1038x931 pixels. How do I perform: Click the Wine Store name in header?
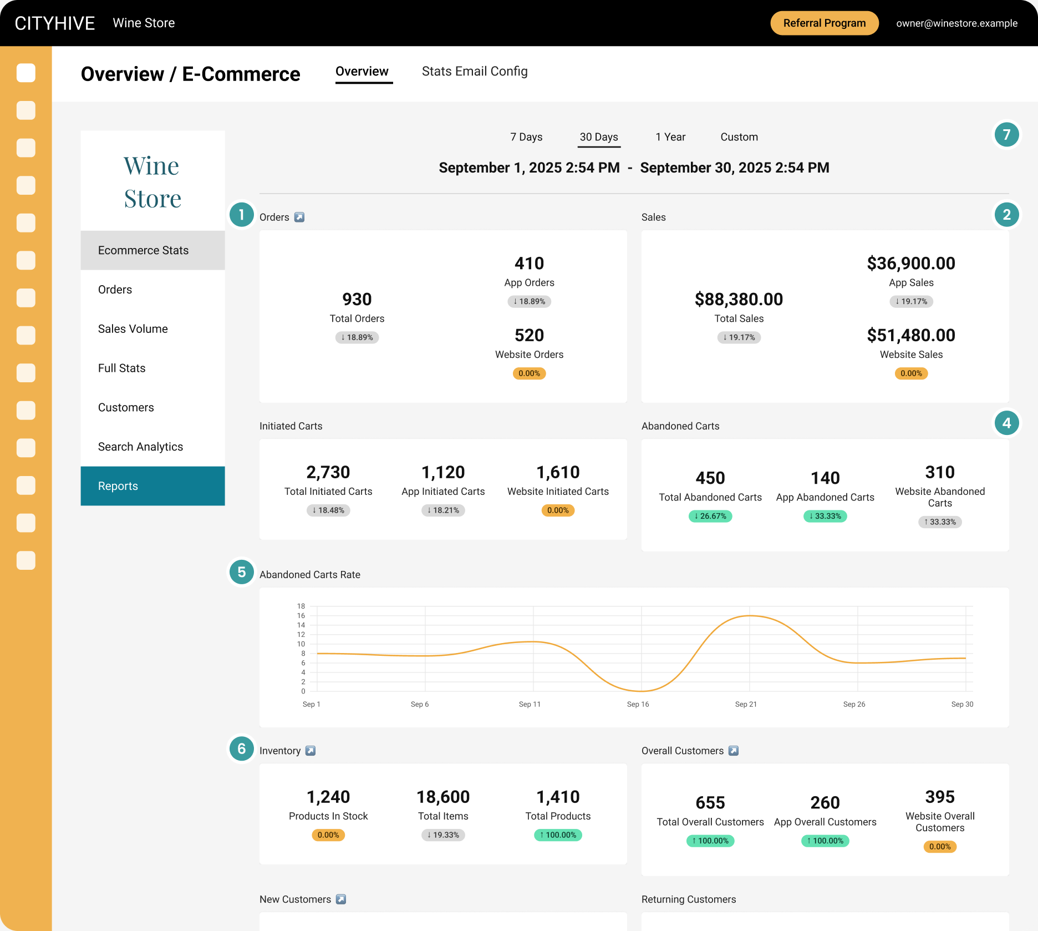point(144,23)
